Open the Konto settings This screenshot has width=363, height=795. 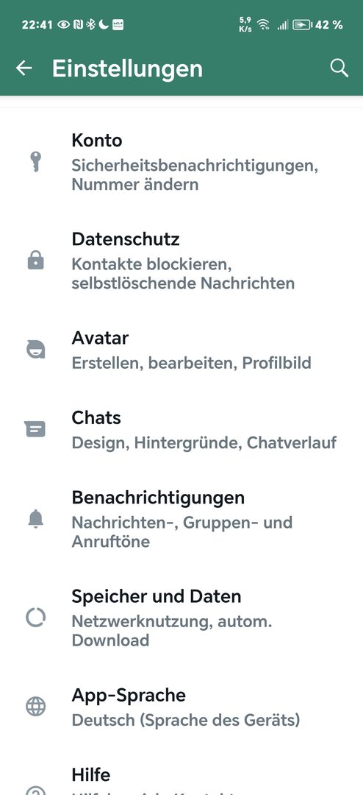pos(181,162)
